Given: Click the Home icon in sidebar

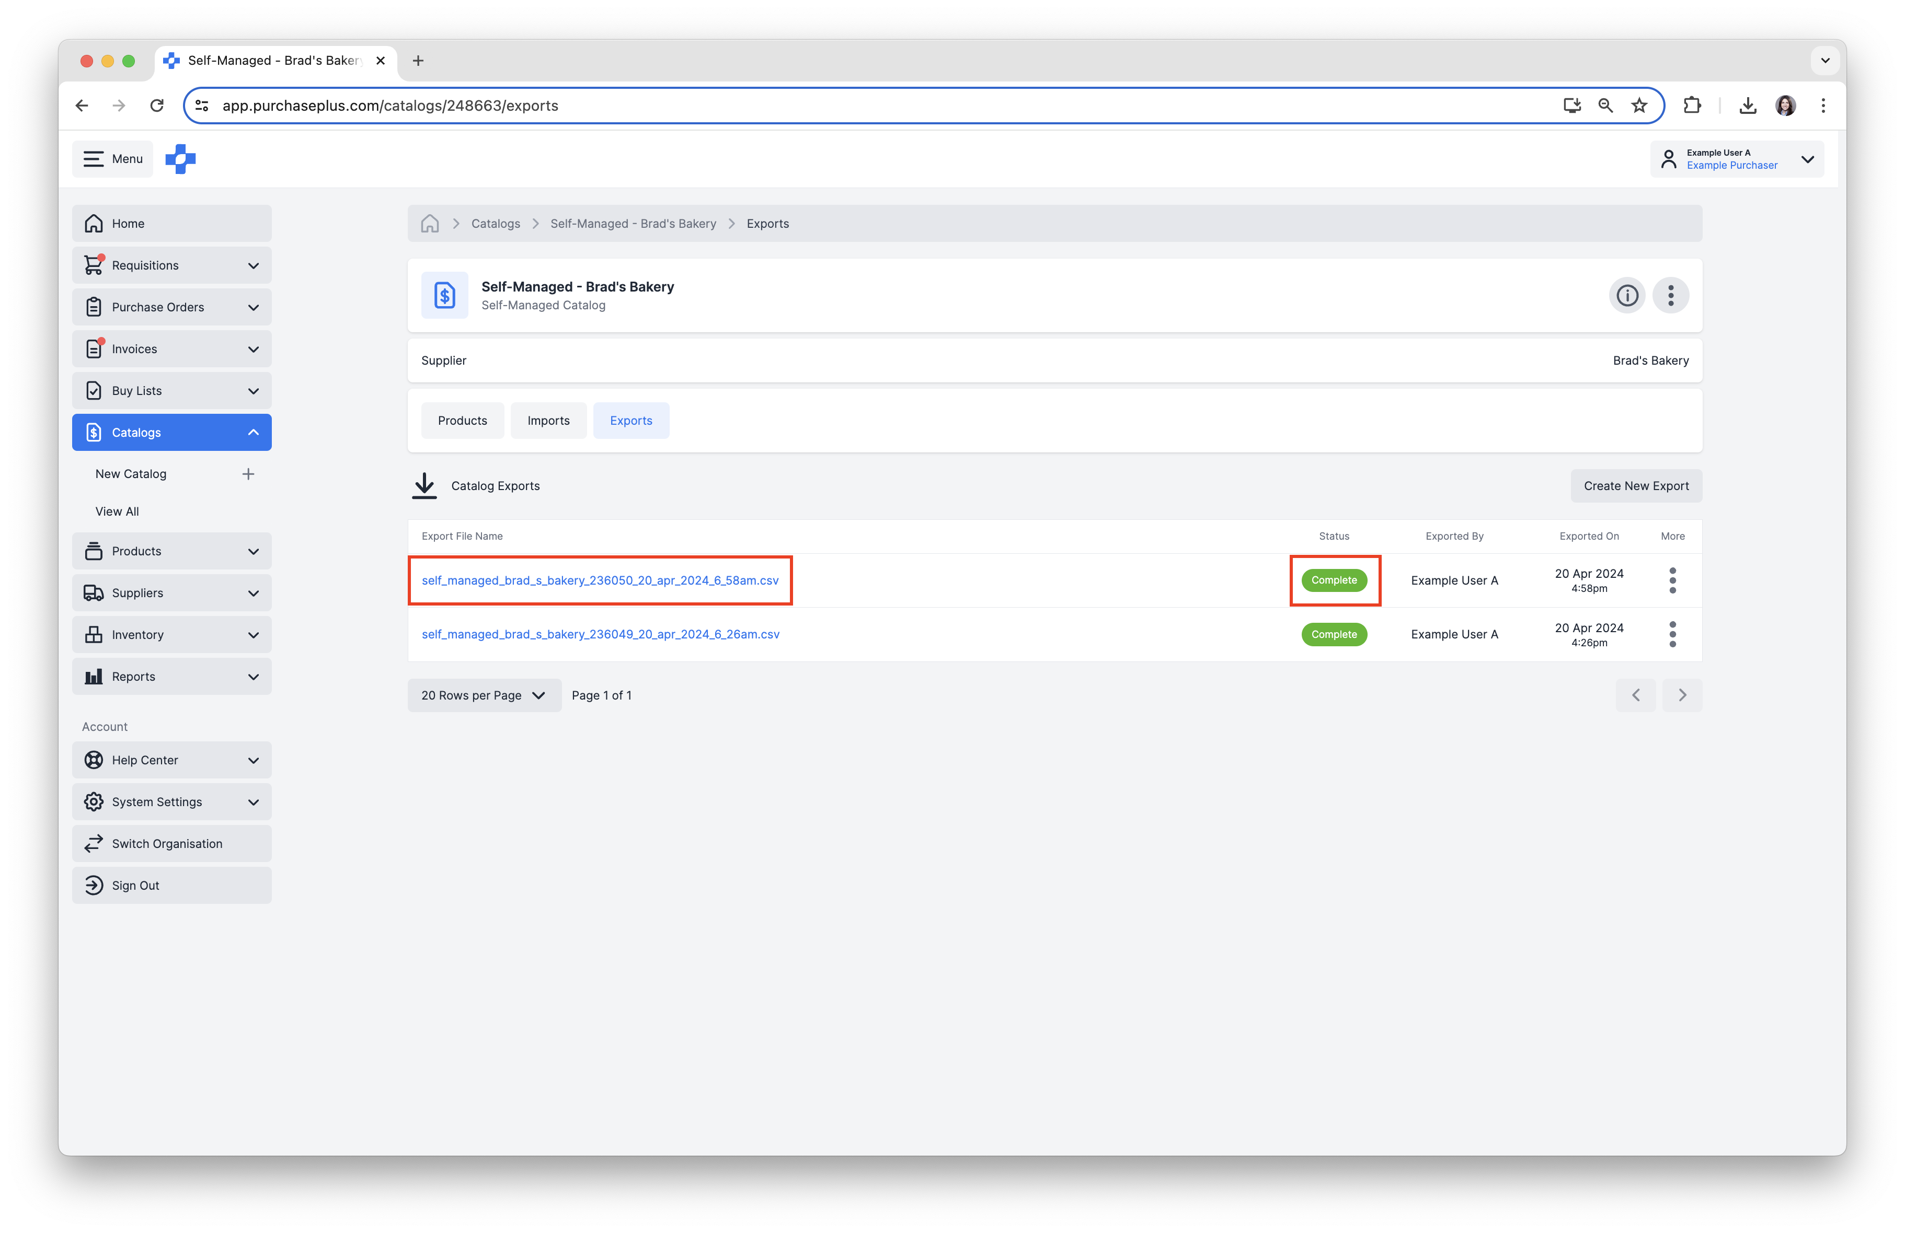Looking at the screenshot, I should 94,223.
